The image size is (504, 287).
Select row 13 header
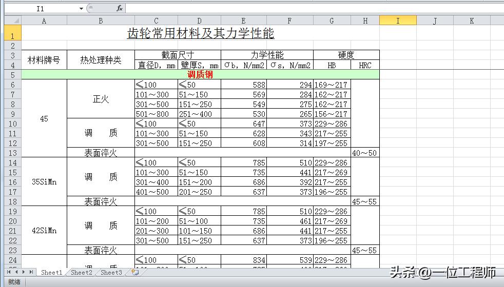click(13, 153)
